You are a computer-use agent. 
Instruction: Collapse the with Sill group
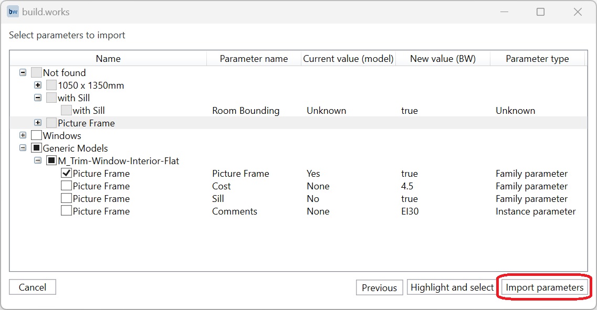pos(37,98)
